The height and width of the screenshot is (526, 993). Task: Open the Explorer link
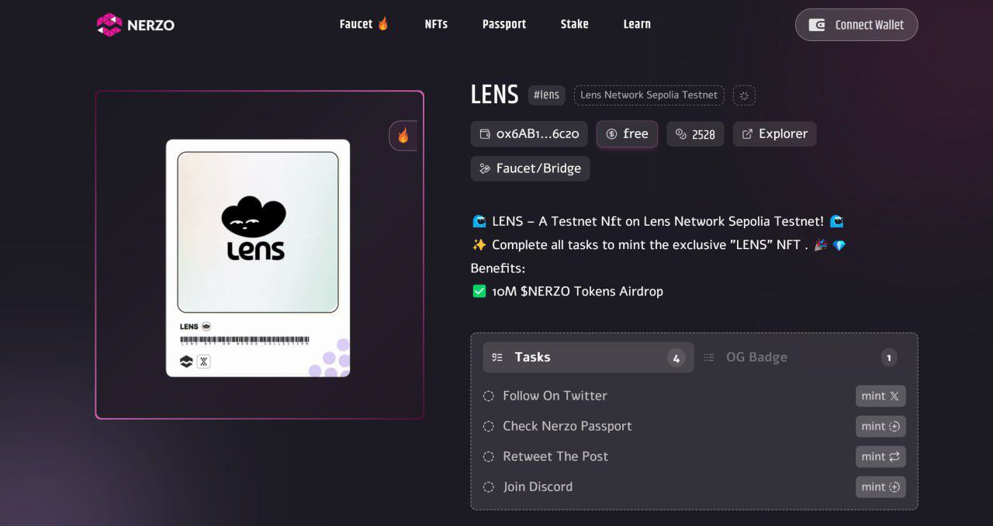click(x=774, y=134)
